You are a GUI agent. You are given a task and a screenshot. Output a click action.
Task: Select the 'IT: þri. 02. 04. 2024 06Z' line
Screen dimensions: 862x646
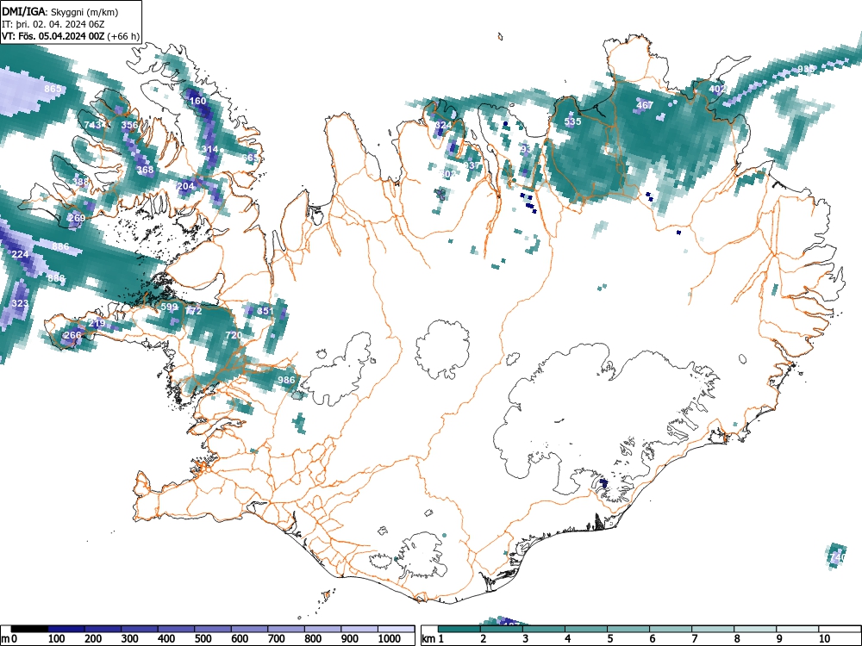(x=53, y=24)
